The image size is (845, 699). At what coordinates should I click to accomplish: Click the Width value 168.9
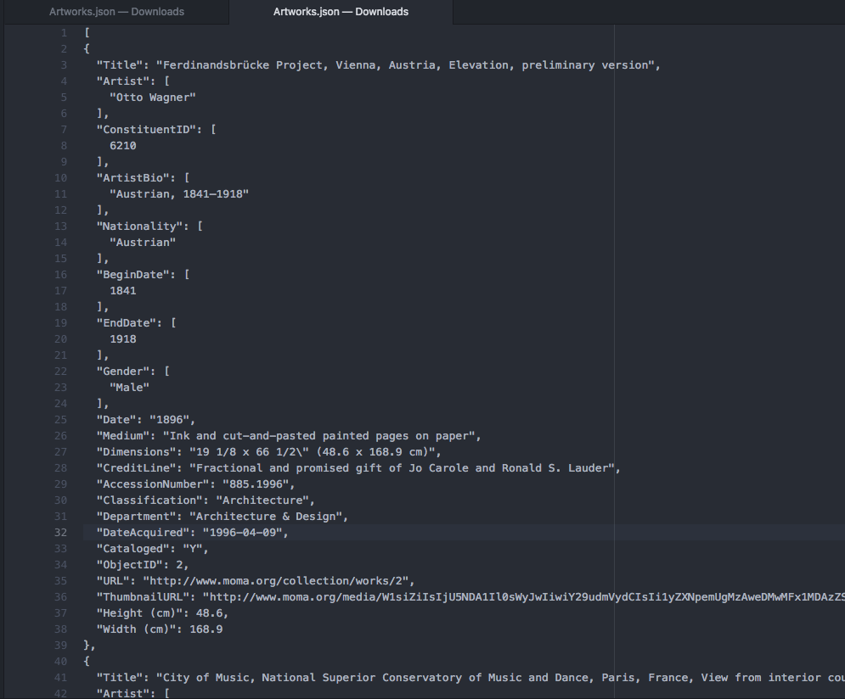tap(207, 629)
